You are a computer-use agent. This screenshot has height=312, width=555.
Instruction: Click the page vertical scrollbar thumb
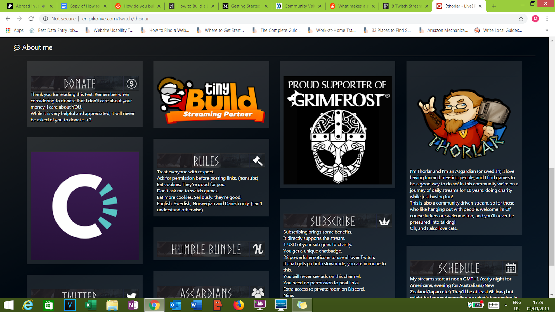(552, 216)
